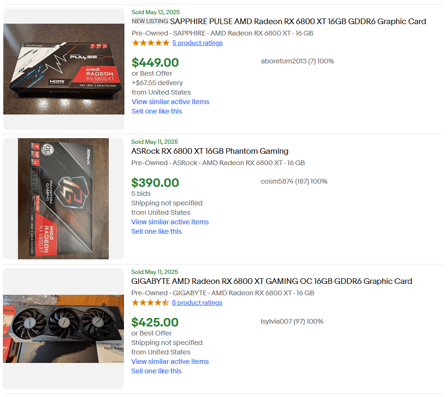448x397 pixels.
Task: View similar active items for Gigabyte listing
Action: 170,362
